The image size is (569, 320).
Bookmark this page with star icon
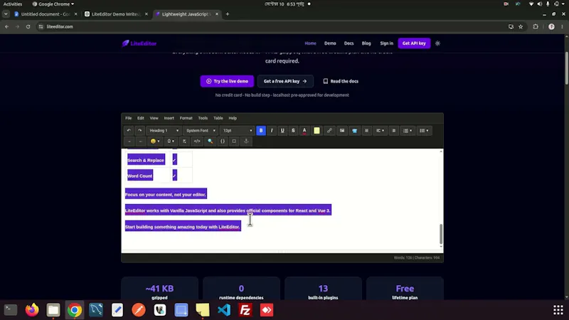tap(521, 26)
